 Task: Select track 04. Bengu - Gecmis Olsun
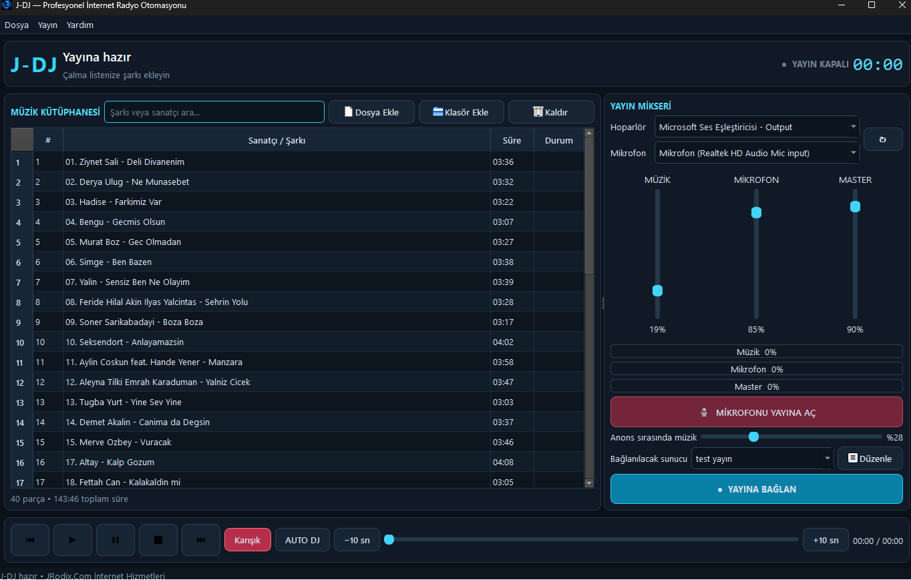pyautogui.click(x=277, y=222)
